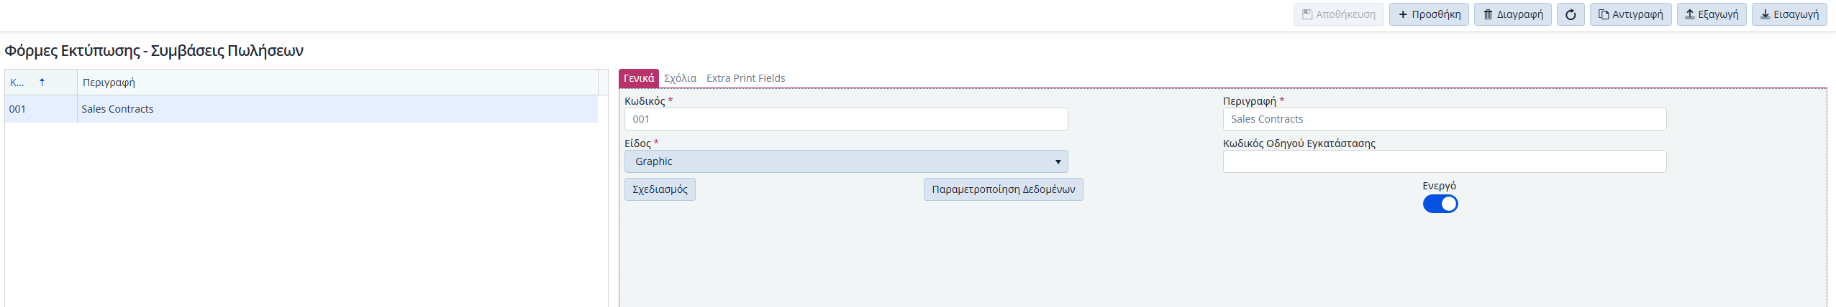Focus the Κωδικός Οδηγού Εγκατάστασης field
The width and height of the screenshot is (1836, 307).
pyautogui.click(x=1444, y=161)
